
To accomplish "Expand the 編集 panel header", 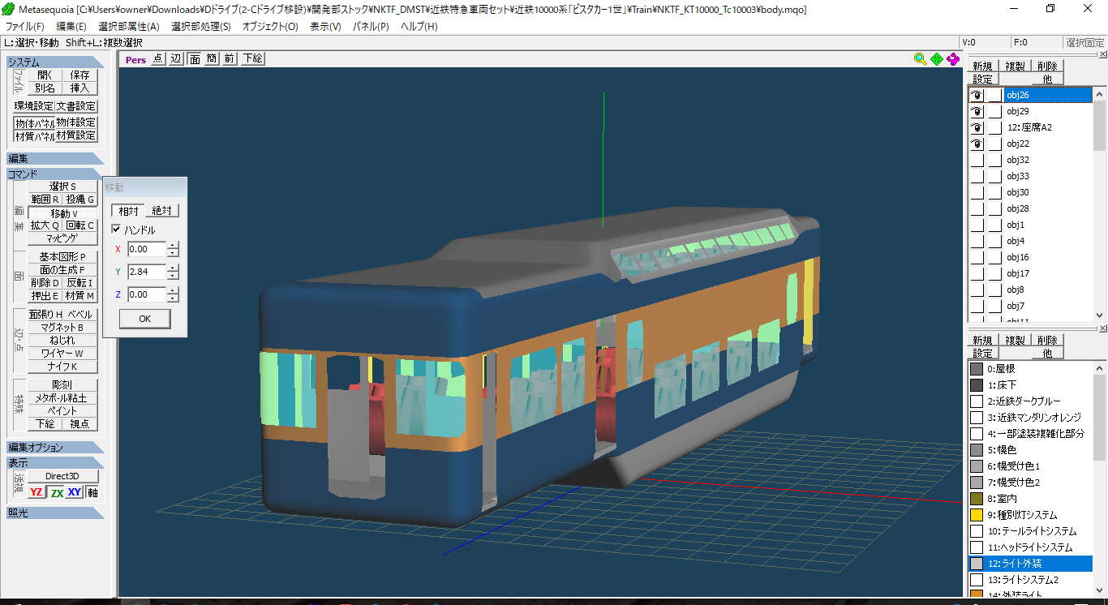I will [x=55, y=158].
